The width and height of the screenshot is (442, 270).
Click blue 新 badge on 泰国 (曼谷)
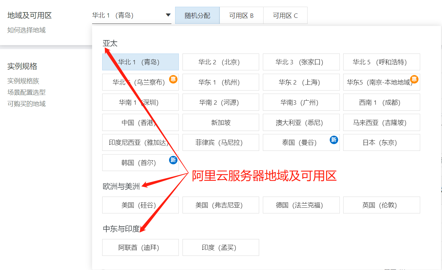pyautogui.click(x=334, y=139)
